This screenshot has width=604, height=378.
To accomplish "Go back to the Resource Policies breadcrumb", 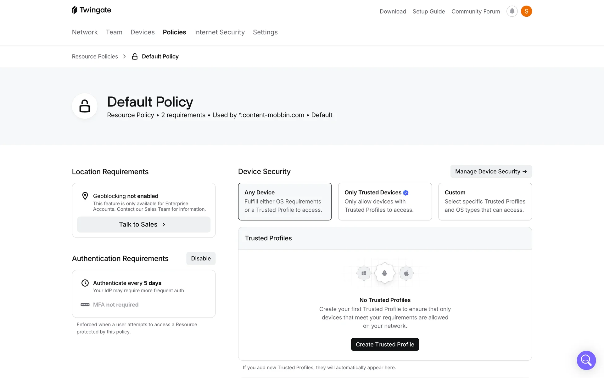I will 95,56.
